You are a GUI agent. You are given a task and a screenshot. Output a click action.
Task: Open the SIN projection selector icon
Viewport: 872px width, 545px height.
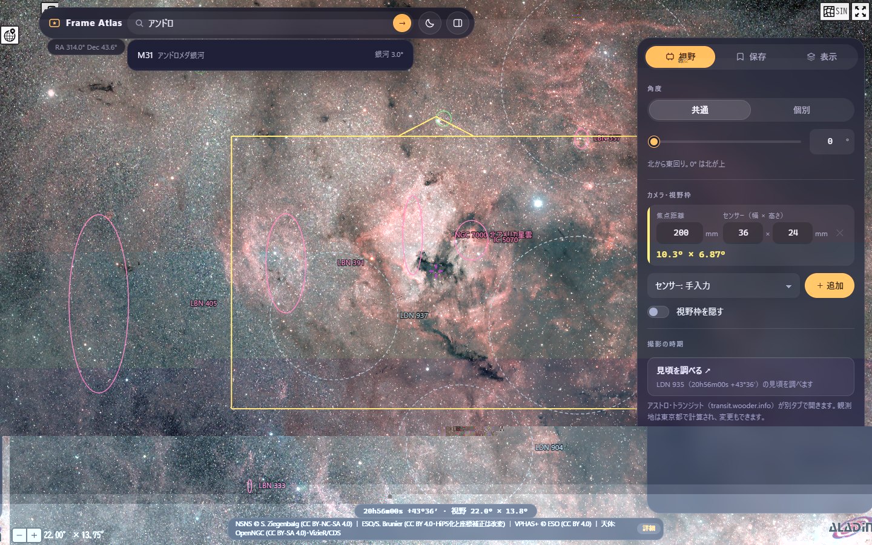(x=835, y=11)
